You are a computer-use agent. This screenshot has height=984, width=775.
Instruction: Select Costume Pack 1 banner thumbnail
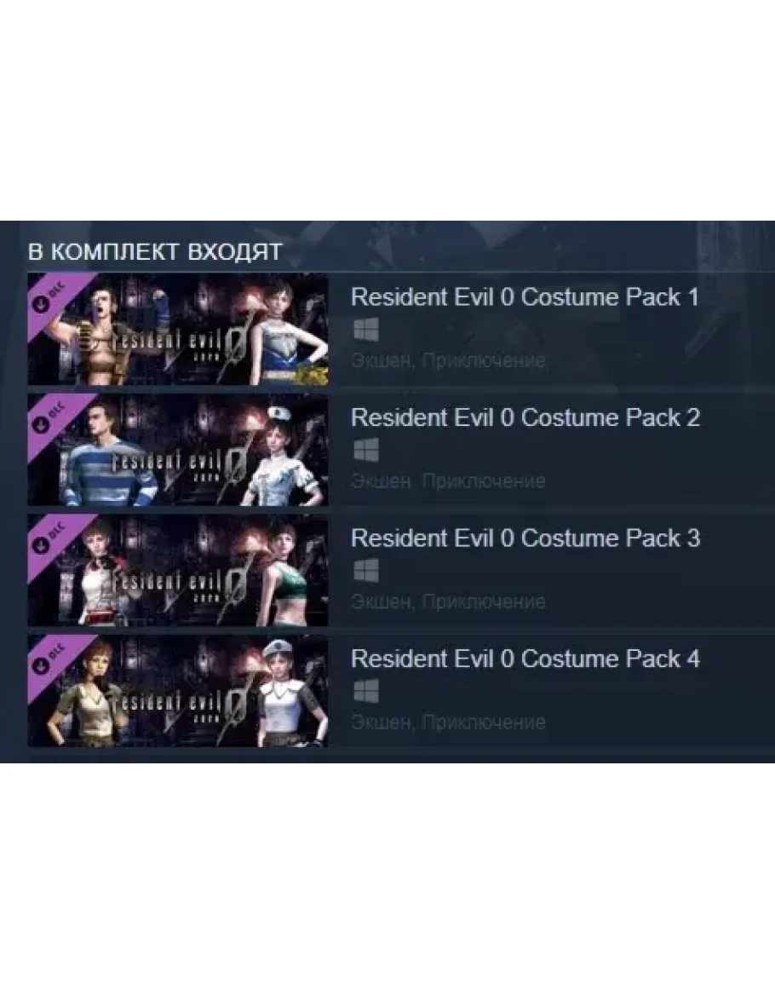[178, 329]
